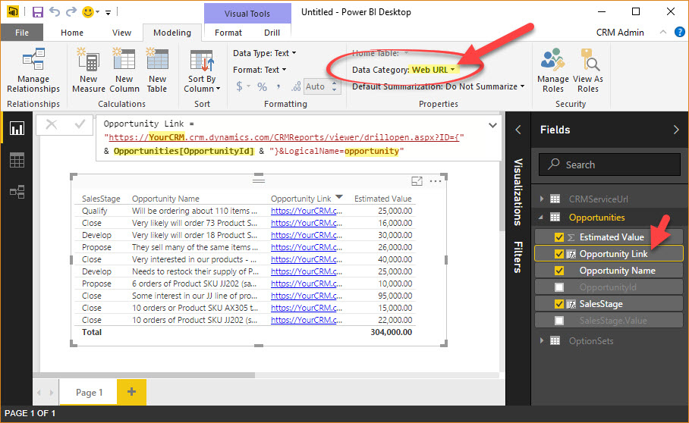The width and height of the screenshot is (689, 423).
Task: Open the Format Text dropdown
Action: pyautogui.click(x=260, y=70)
